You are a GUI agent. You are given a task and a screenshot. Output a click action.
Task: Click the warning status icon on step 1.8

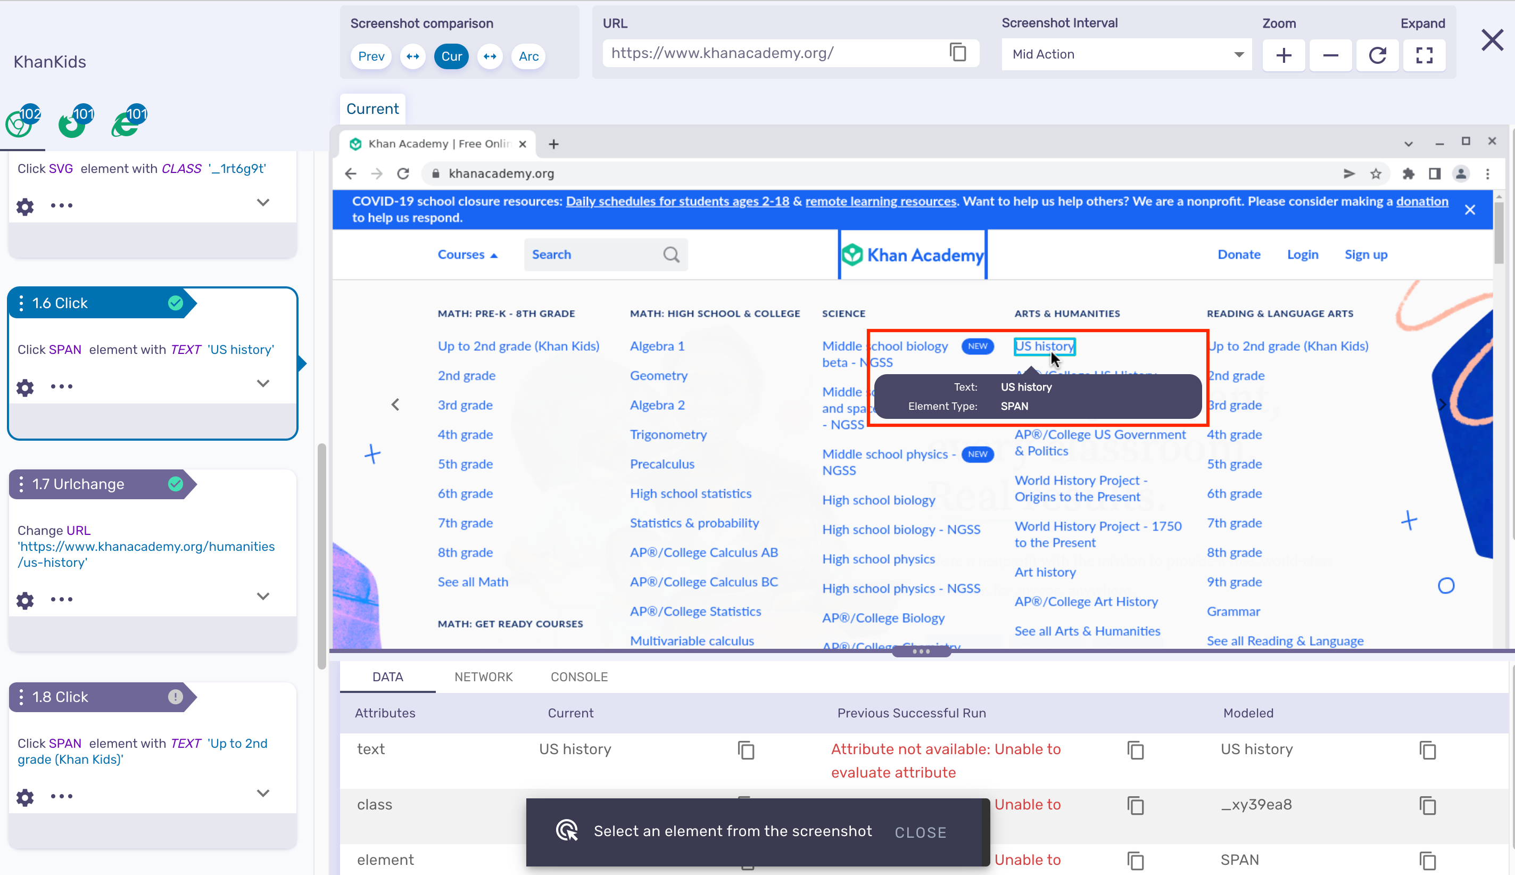point(176,697)
